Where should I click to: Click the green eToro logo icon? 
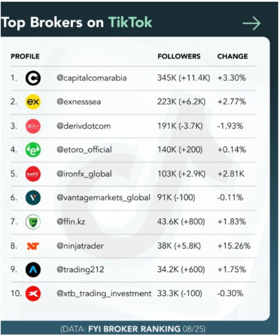point(33,150)
